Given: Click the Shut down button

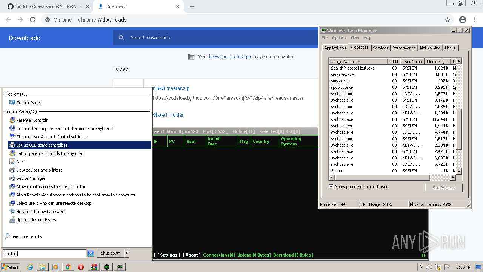Looking at the screenshot, I should [111, 253].
